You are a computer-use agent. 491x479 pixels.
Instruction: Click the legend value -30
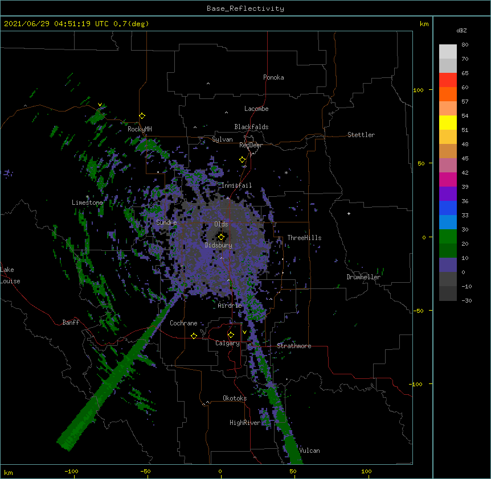click(x=467, y=301)
